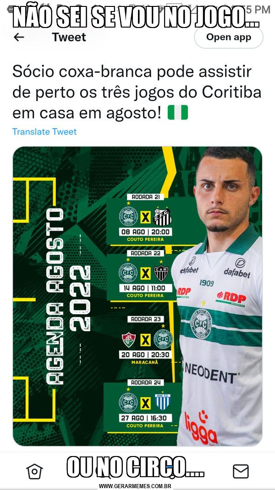Click the Avaí crest in Rodada 24
Viewport: 275px width, 490px height.
[x=162, y=401]
